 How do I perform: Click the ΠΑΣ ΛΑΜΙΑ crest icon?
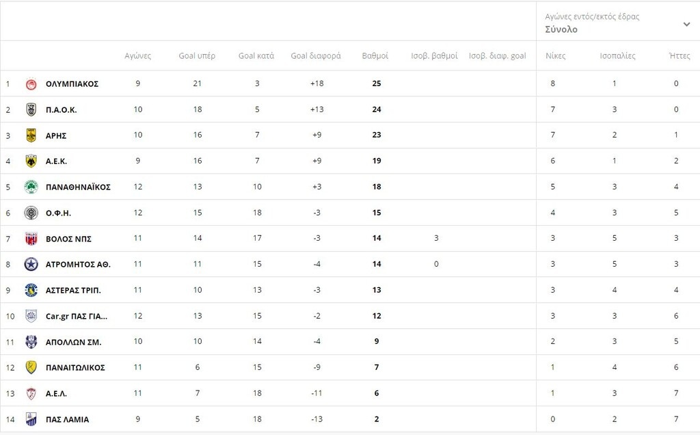tap(31, 419)
